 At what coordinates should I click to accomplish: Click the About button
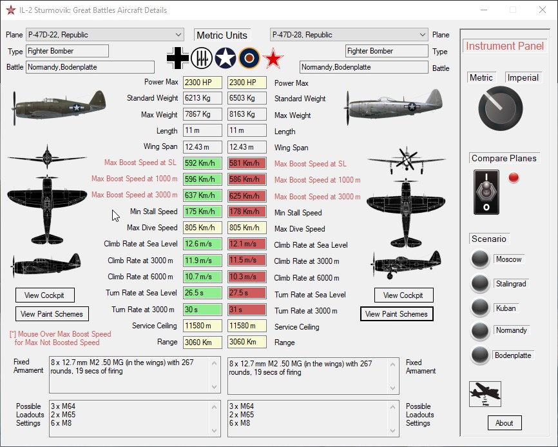tap(505, 423)
